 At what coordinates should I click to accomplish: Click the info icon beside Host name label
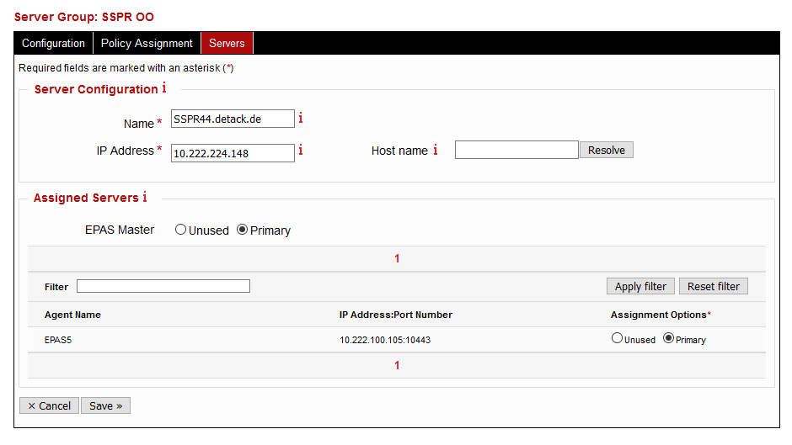(x=436, y=151)
